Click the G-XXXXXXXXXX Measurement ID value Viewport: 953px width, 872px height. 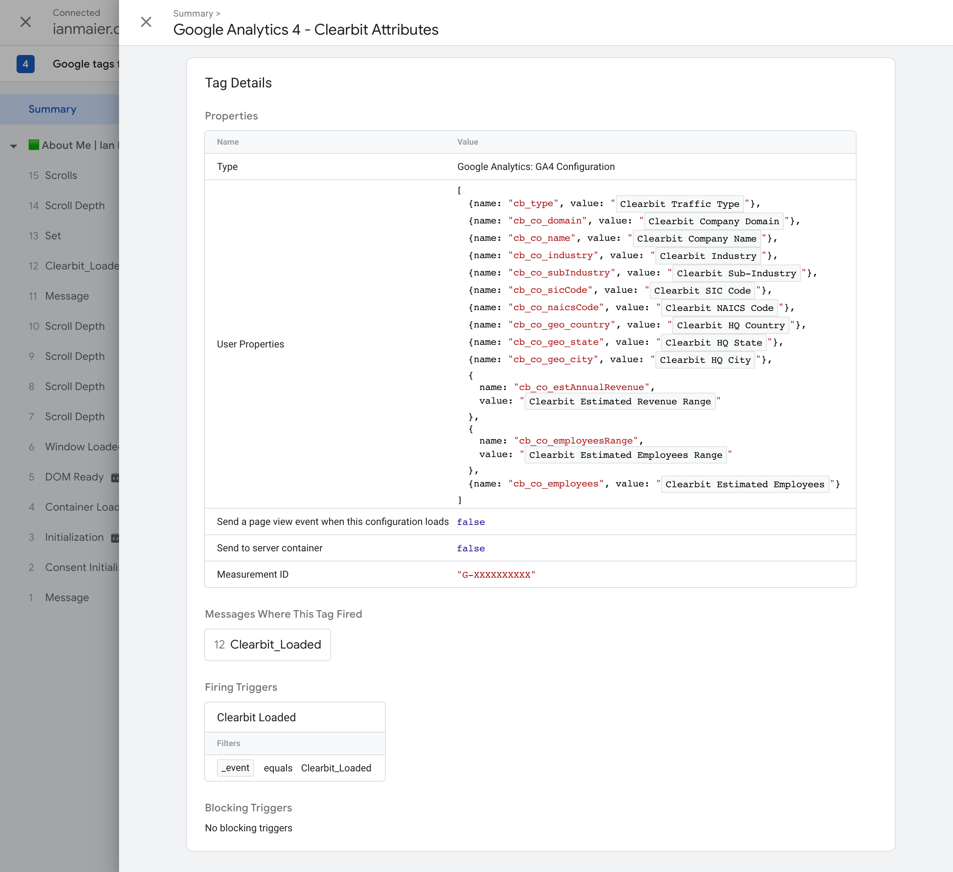[496, 575]
